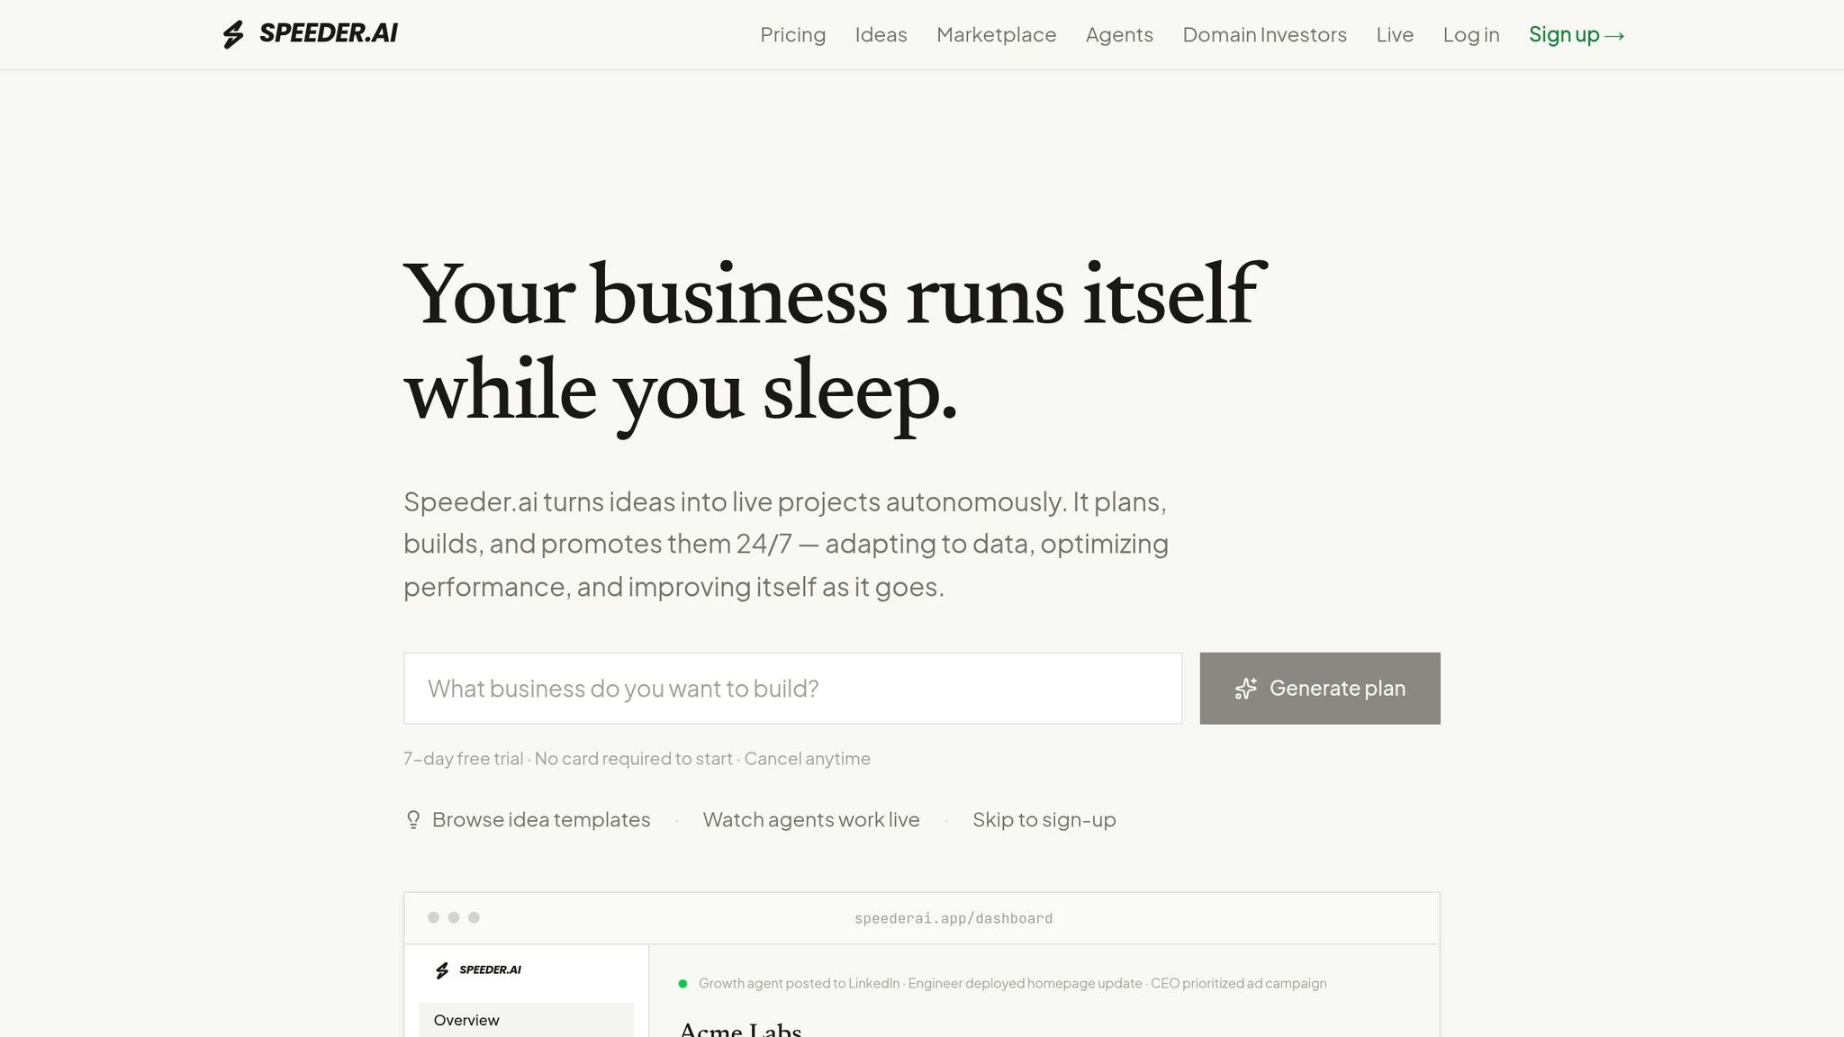Viewport: 1844px width, 1037px height.
Task: Open the Pricing page
Action: 793,35
